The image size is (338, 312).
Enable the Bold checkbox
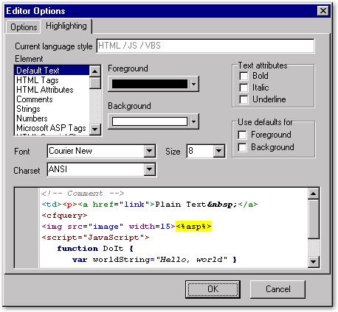(244, 76)
